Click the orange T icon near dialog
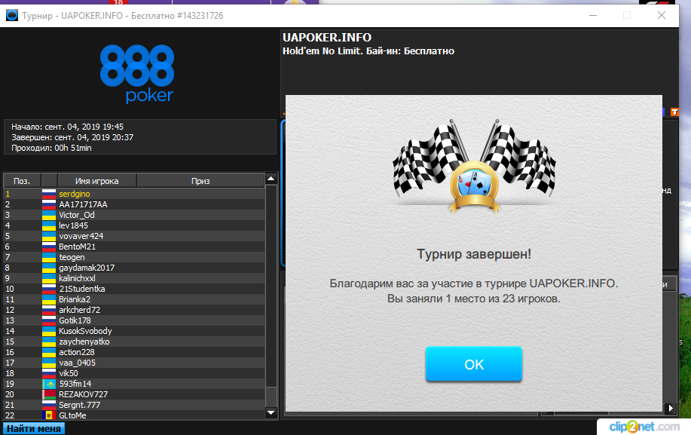Image resolution: width=691 pixels, height=435 pixels. 674,112
